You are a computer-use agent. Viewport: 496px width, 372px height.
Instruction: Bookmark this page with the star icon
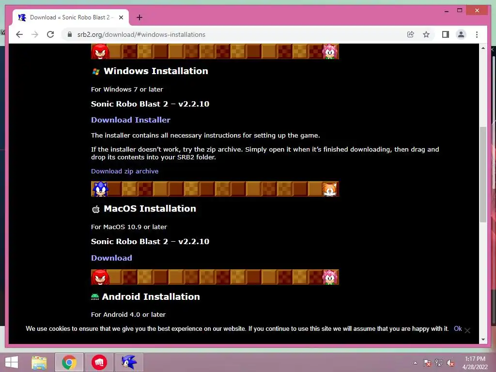(x=426, y=34)
